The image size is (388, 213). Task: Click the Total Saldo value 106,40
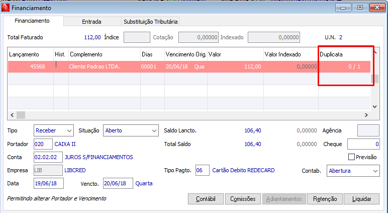click(x=253, y=144)
